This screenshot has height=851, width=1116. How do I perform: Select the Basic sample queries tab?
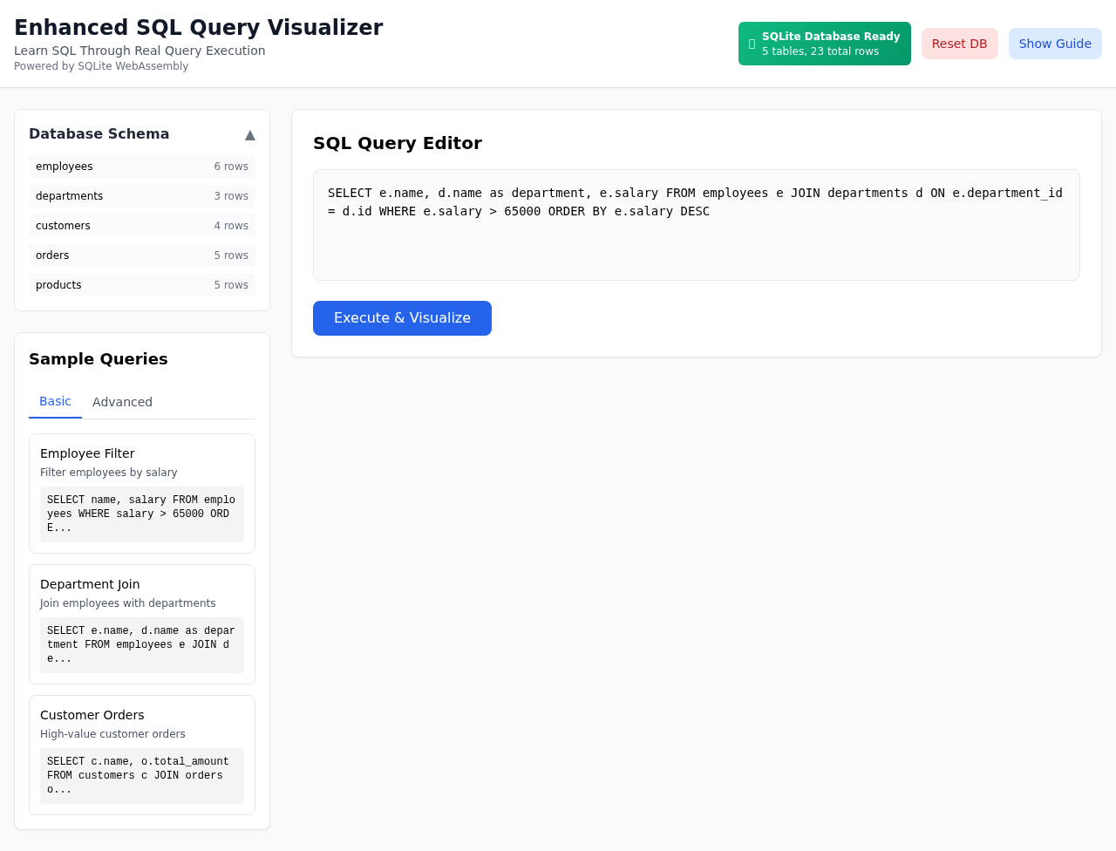click(56, 402)
